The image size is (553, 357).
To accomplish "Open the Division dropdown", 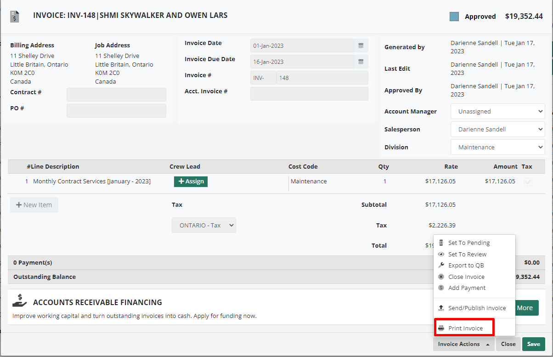I will [498, 147].
